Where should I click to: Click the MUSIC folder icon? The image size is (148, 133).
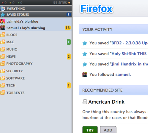pos(3,49)
